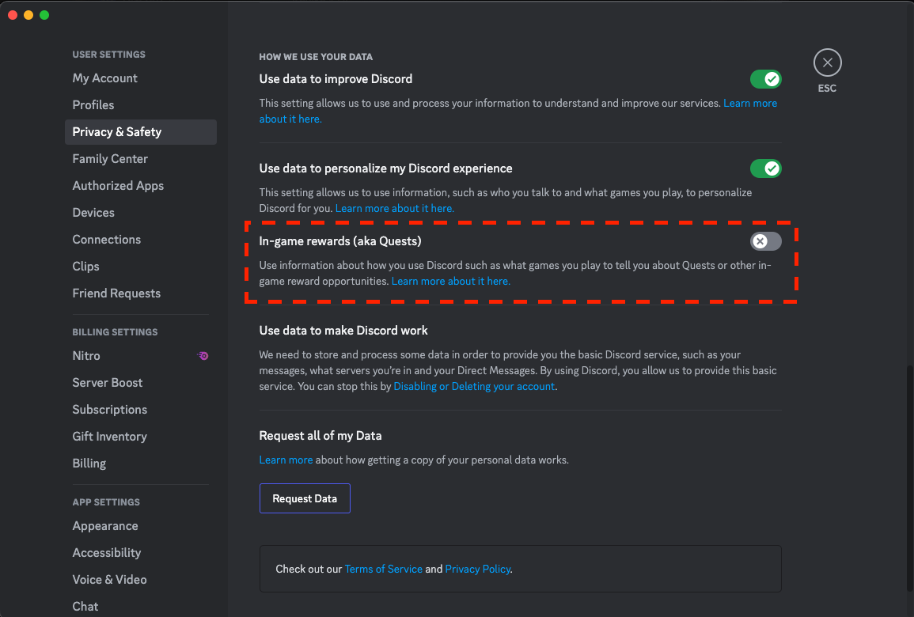Click the Nitro badge icon

click(x=203, y=356)
